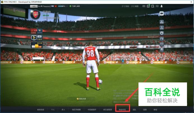Click the [F1] 帮助 help link

coord(125,6)
